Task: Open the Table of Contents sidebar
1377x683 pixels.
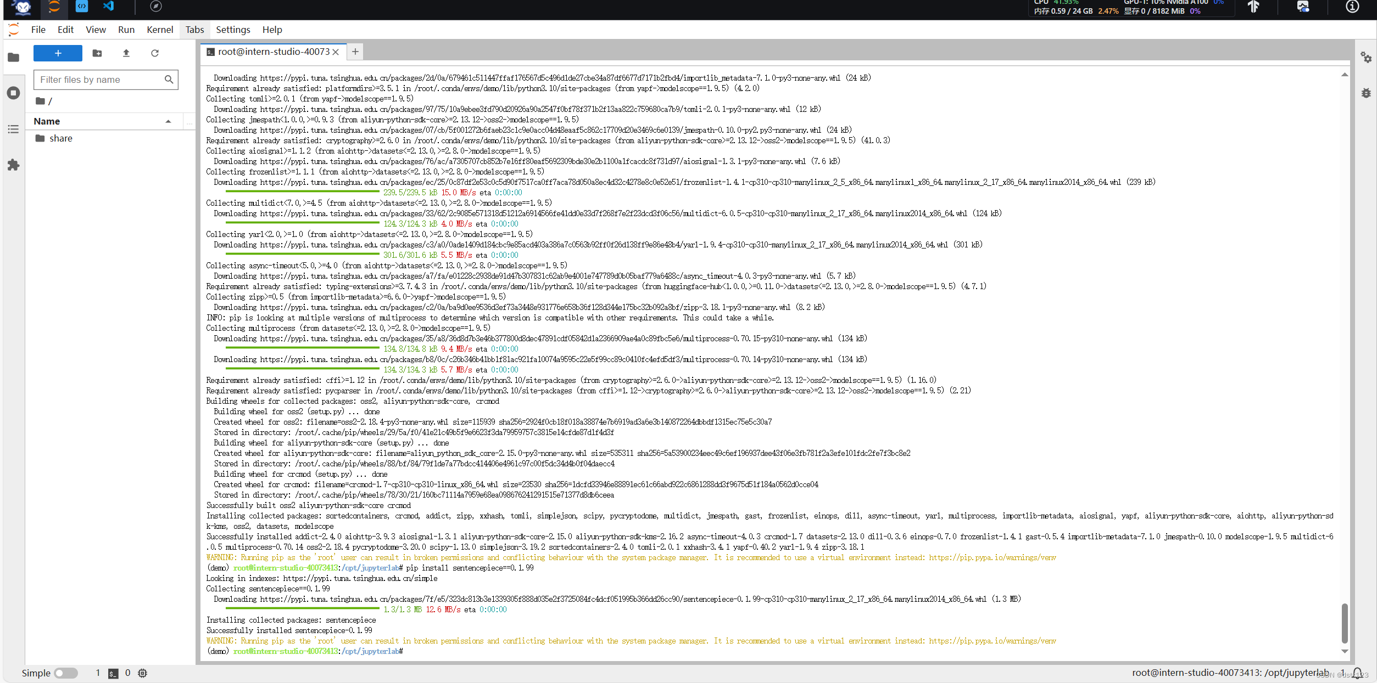Action: 14,129
